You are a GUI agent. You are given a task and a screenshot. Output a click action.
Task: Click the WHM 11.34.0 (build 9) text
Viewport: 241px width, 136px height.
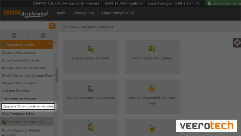click(123, 3)
